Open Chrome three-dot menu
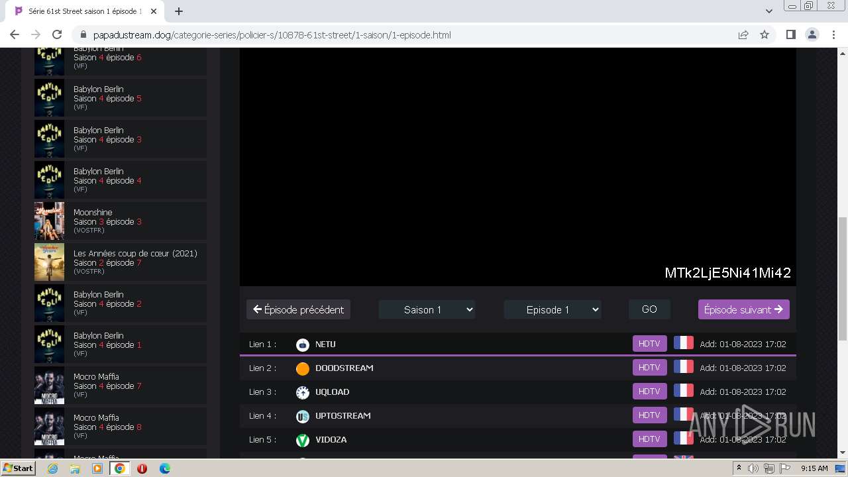Viewport: 848px width, 477px height. coord(833,34)
